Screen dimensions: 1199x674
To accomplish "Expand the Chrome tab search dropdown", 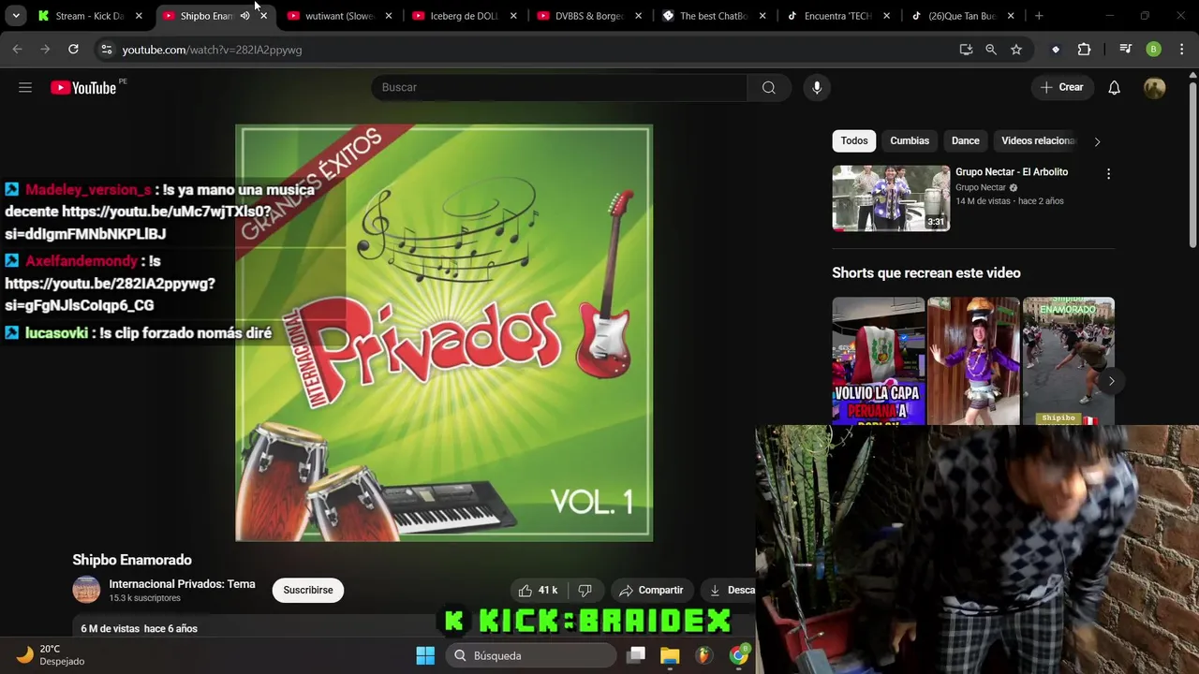I will [x=16, y=16].
